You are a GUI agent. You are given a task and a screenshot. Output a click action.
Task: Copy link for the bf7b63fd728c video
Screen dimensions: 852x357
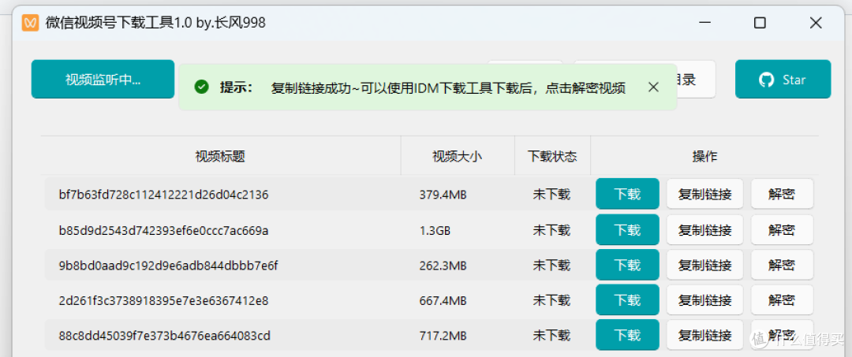704,194
